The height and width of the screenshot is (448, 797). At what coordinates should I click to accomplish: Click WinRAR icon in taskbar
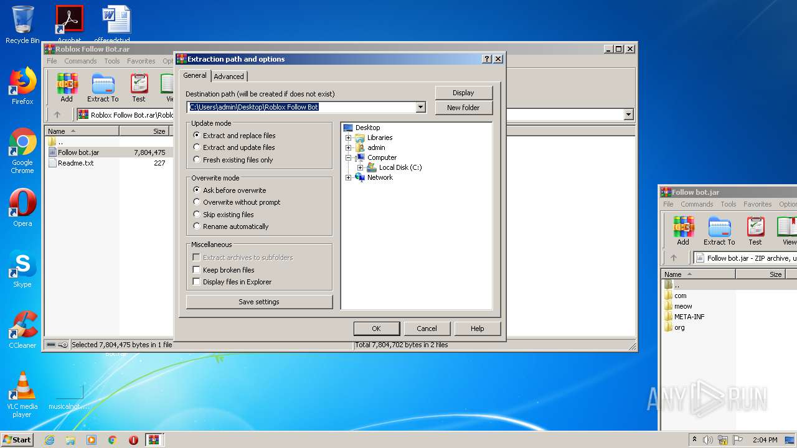tap(154, 440)
